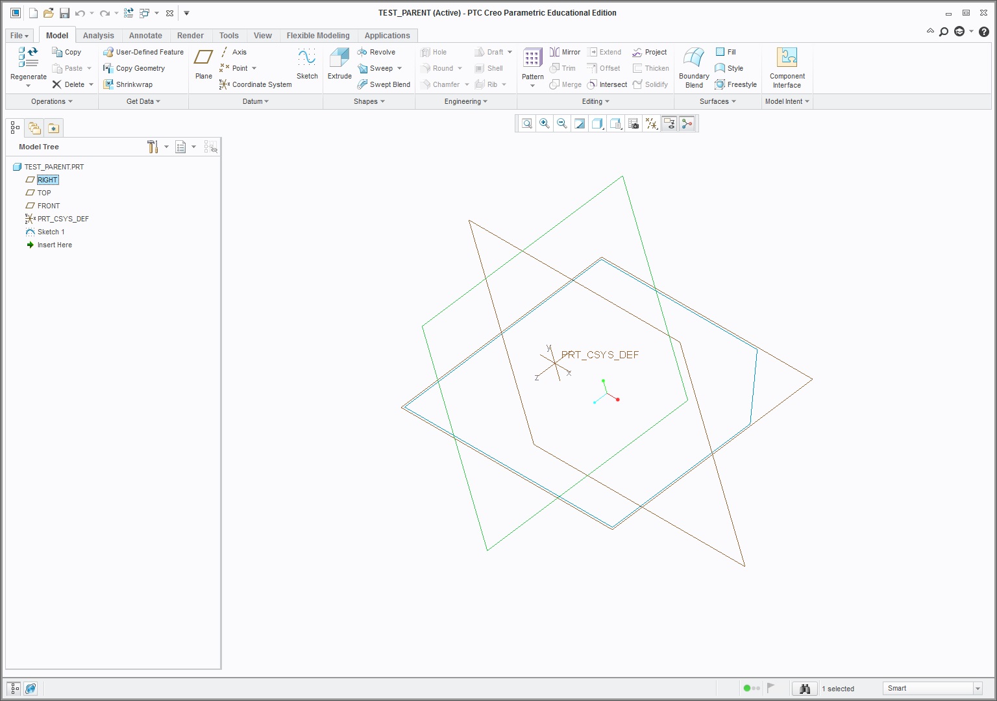Click the Undo arrow icon
The image size is (997, 701).
click(80, 13)
